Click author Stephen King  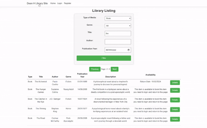point(55,110)
